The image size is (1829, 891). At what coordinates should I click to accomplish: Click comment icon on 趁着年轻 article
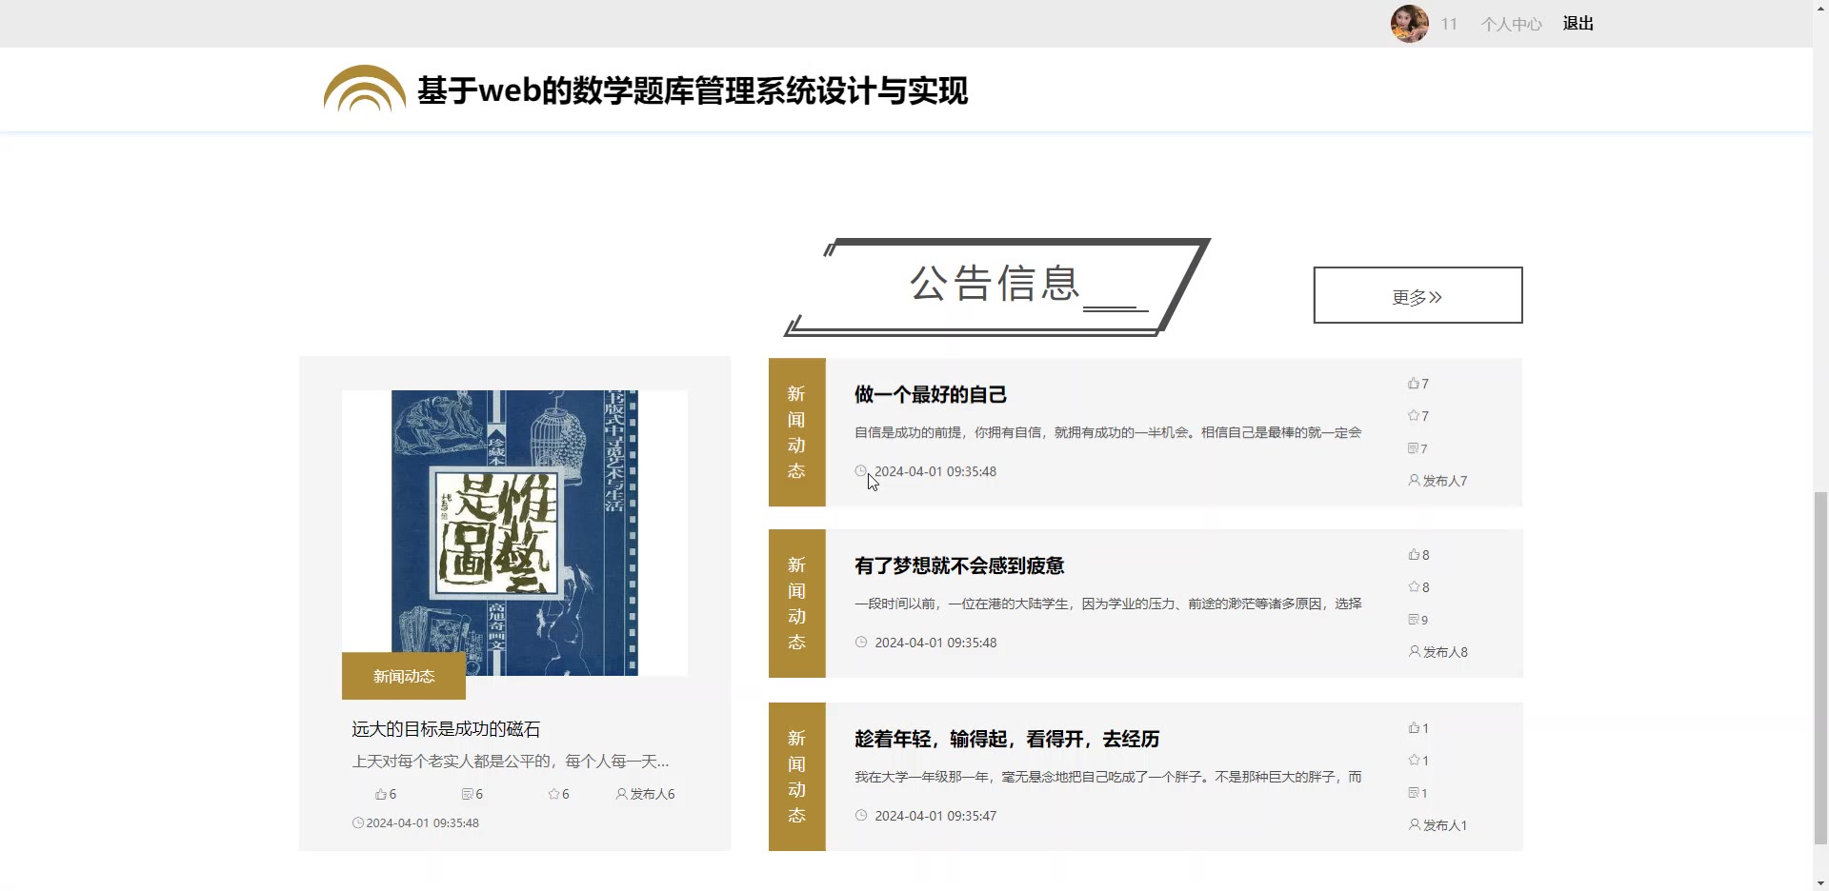[1414, 793]
